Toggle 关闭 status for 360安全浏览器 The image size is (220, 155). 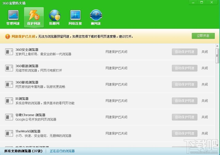[x=204, y=52]
